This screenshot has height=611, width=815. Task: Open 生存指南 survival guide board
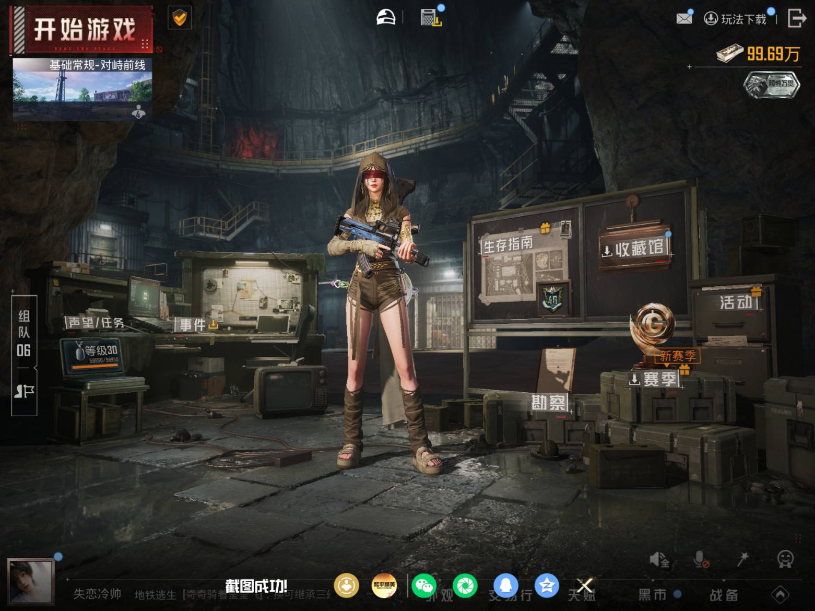click(508, 244)
